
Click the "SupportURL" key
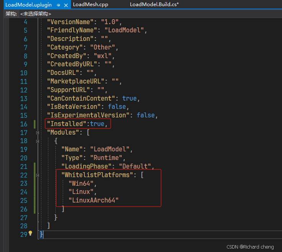point(68,90)
